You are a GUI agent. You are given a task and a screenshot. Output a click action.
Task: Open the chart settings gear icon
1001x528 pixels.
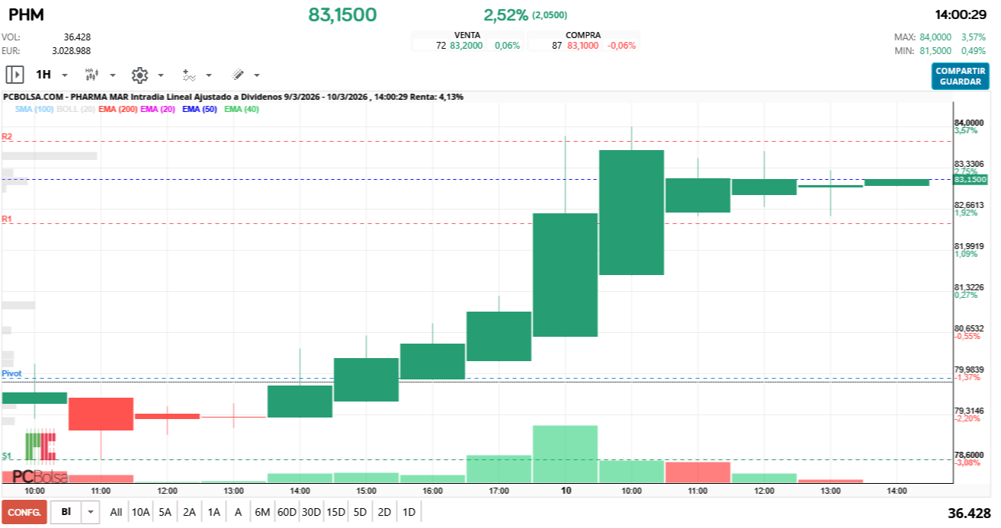[139, 75]
